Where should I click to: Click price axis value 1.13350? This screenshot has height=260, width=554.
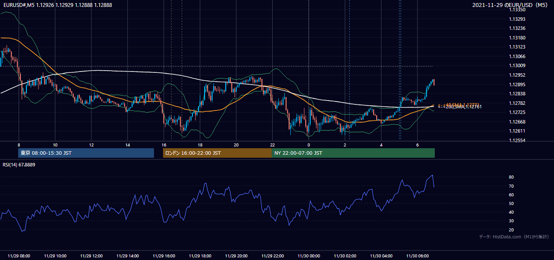coord(517,10)
